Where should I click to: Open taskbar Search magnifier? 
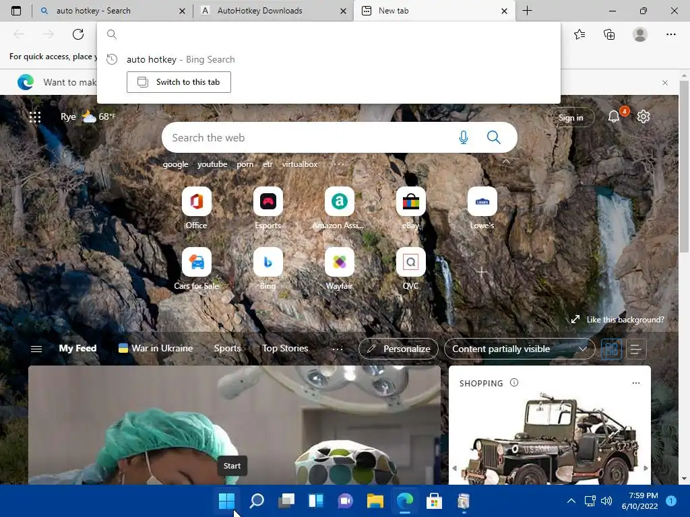click(257, 501)
